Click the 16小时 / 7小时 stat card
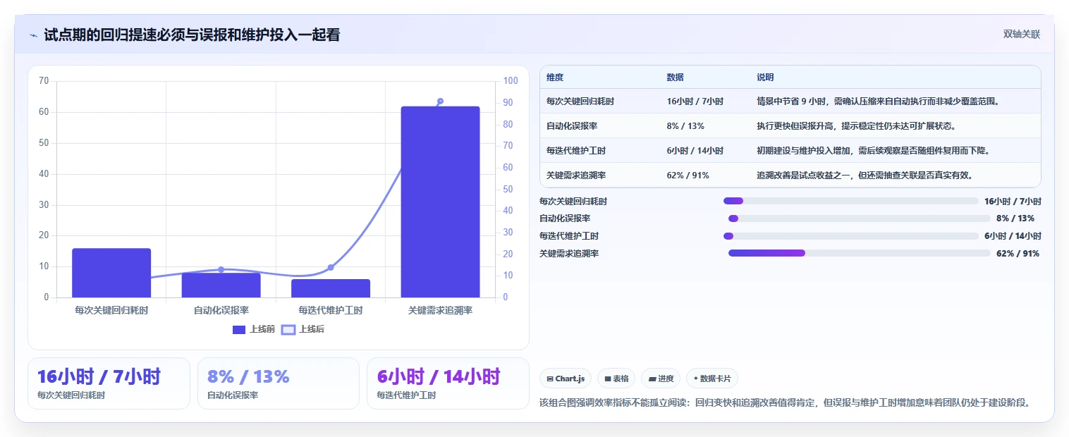This screenshot has width=1069, height=437. 109,383
